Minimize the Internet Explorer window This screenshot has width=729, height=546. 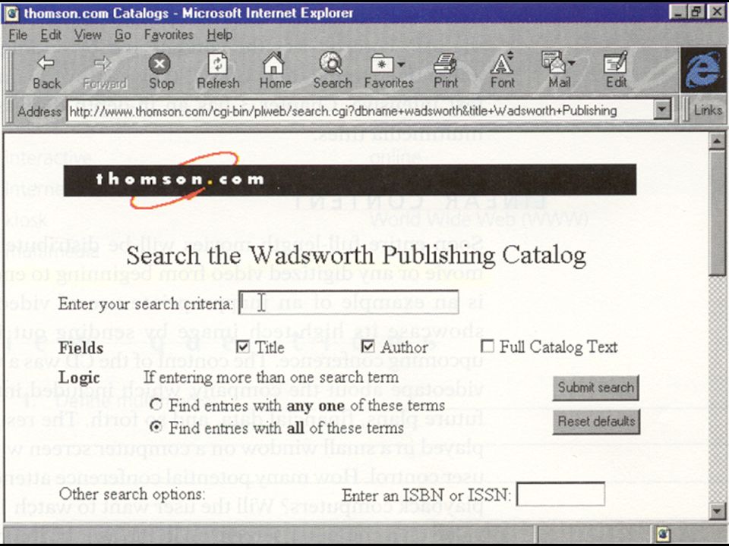(678, 12)
